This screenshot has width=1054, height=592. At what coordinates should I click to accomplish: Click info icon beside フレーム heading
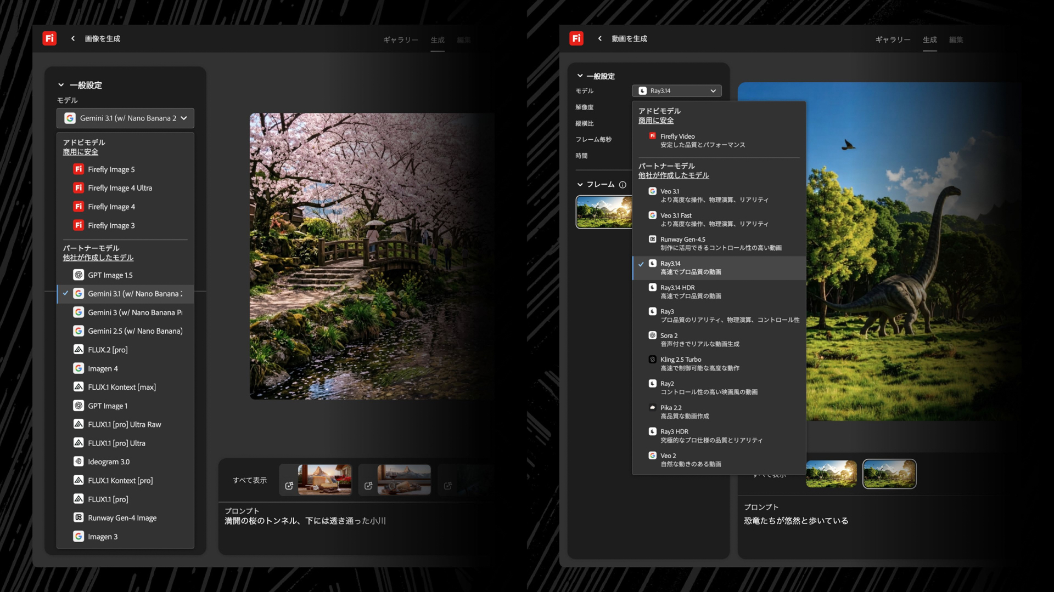(623, 185)
